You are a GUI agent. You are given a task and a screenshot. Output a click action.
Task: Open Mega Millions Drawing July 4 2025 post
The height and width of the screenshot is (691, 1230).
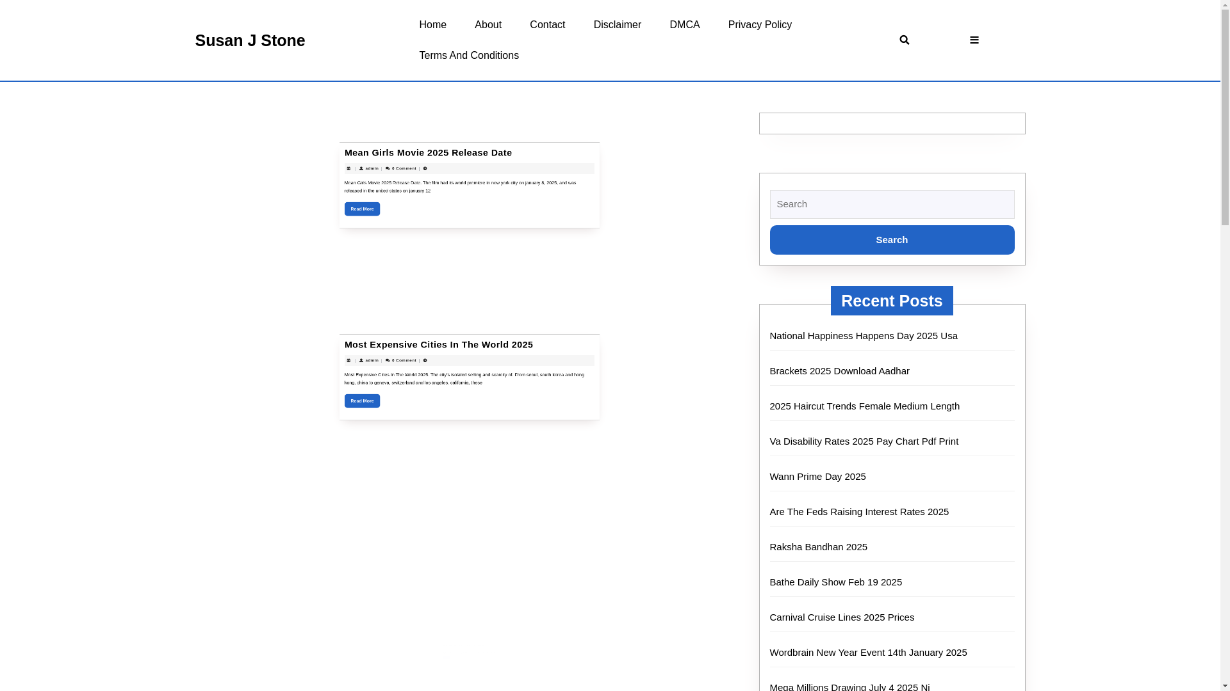pos(849,687)
